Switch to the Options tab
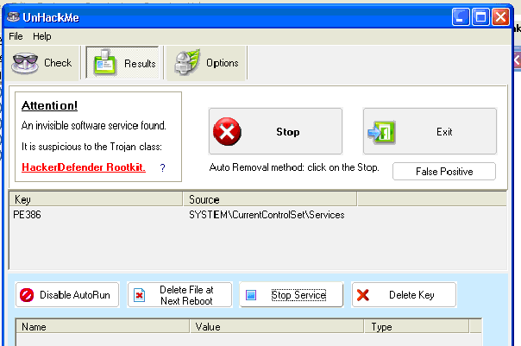 206,63
